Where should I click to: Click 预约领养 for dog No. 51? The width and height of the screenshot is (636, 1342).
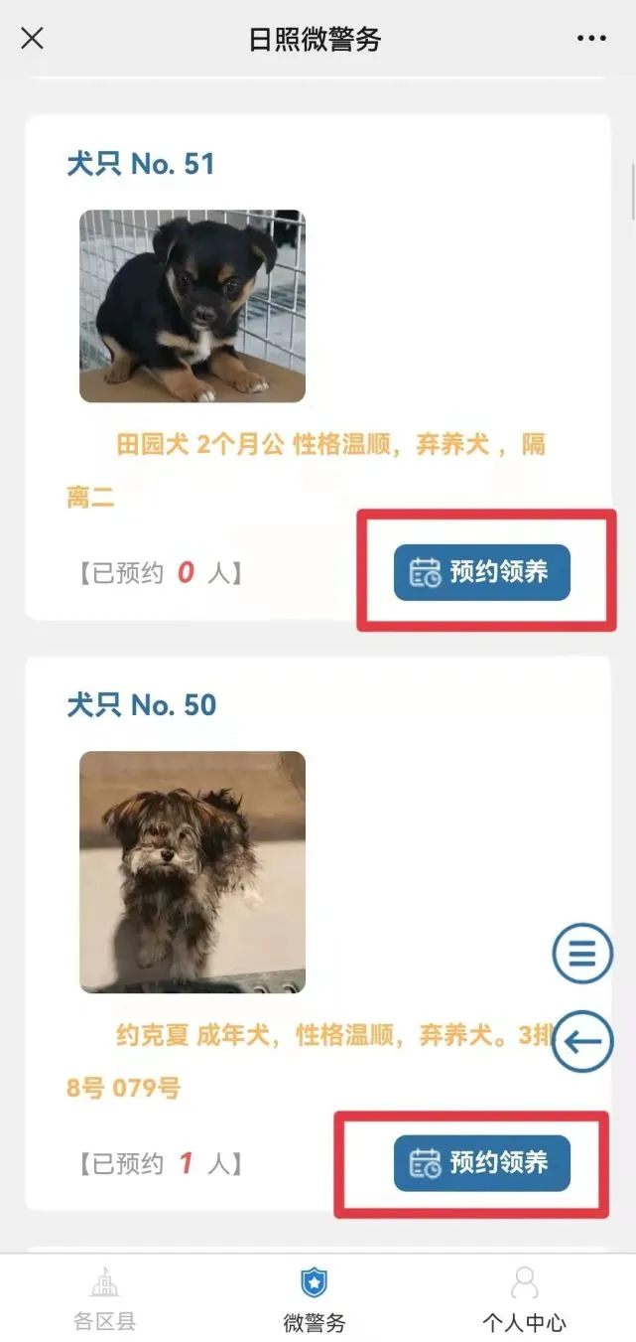click(482, 572)
